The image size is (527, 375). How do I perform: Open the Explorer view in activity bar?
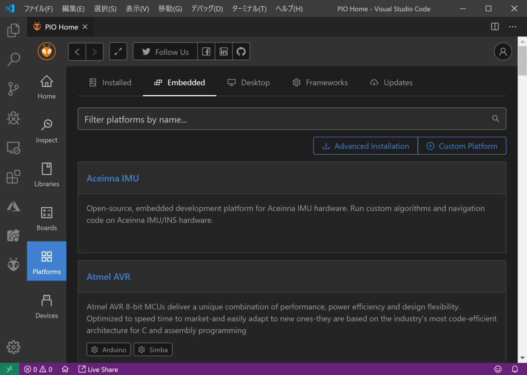(13, 30)
